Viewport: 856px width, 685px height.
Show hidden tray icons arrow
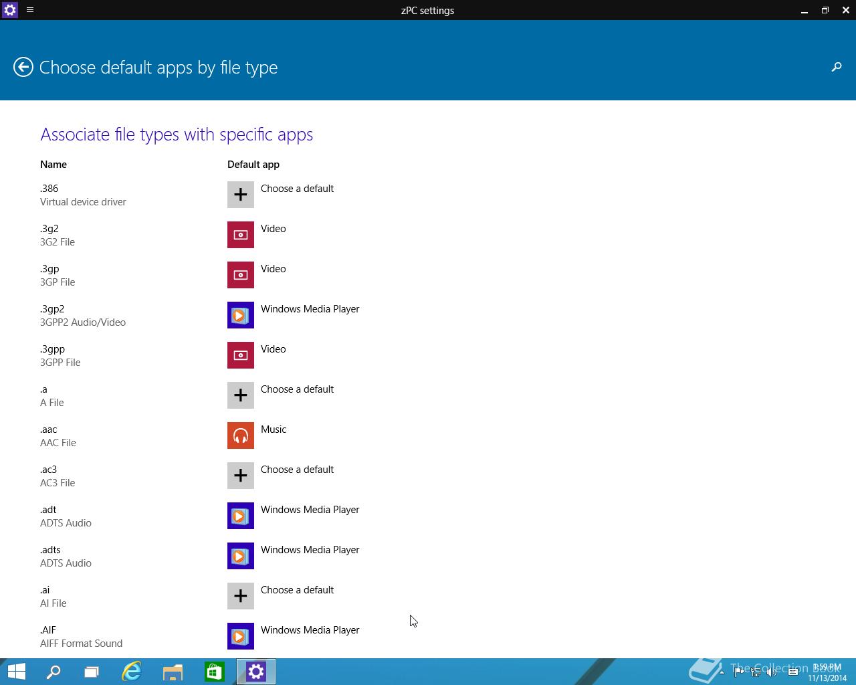722,672
